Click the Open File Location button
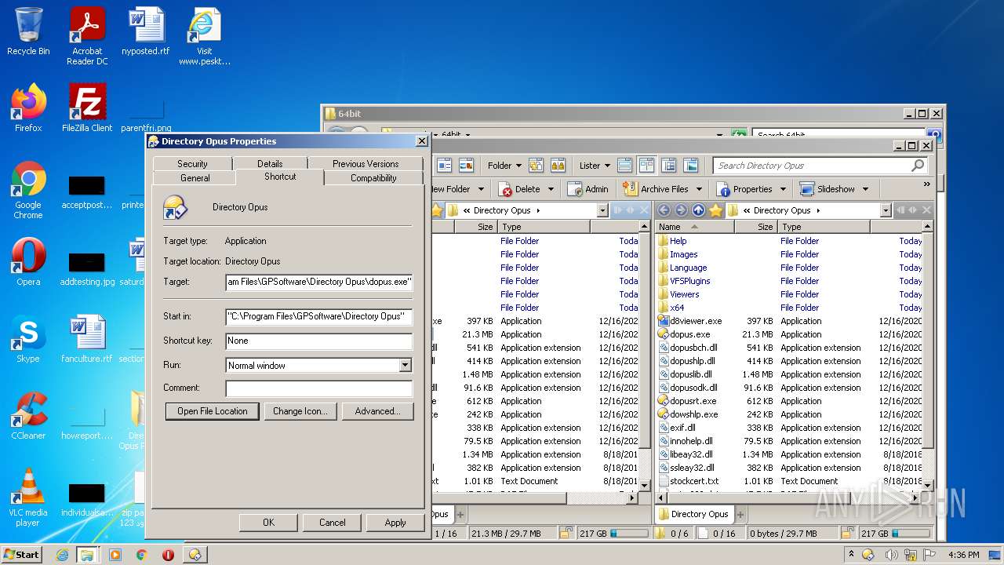Image resolution: width=1004 pixels, height=565 pixels. (x=212, y=411)
